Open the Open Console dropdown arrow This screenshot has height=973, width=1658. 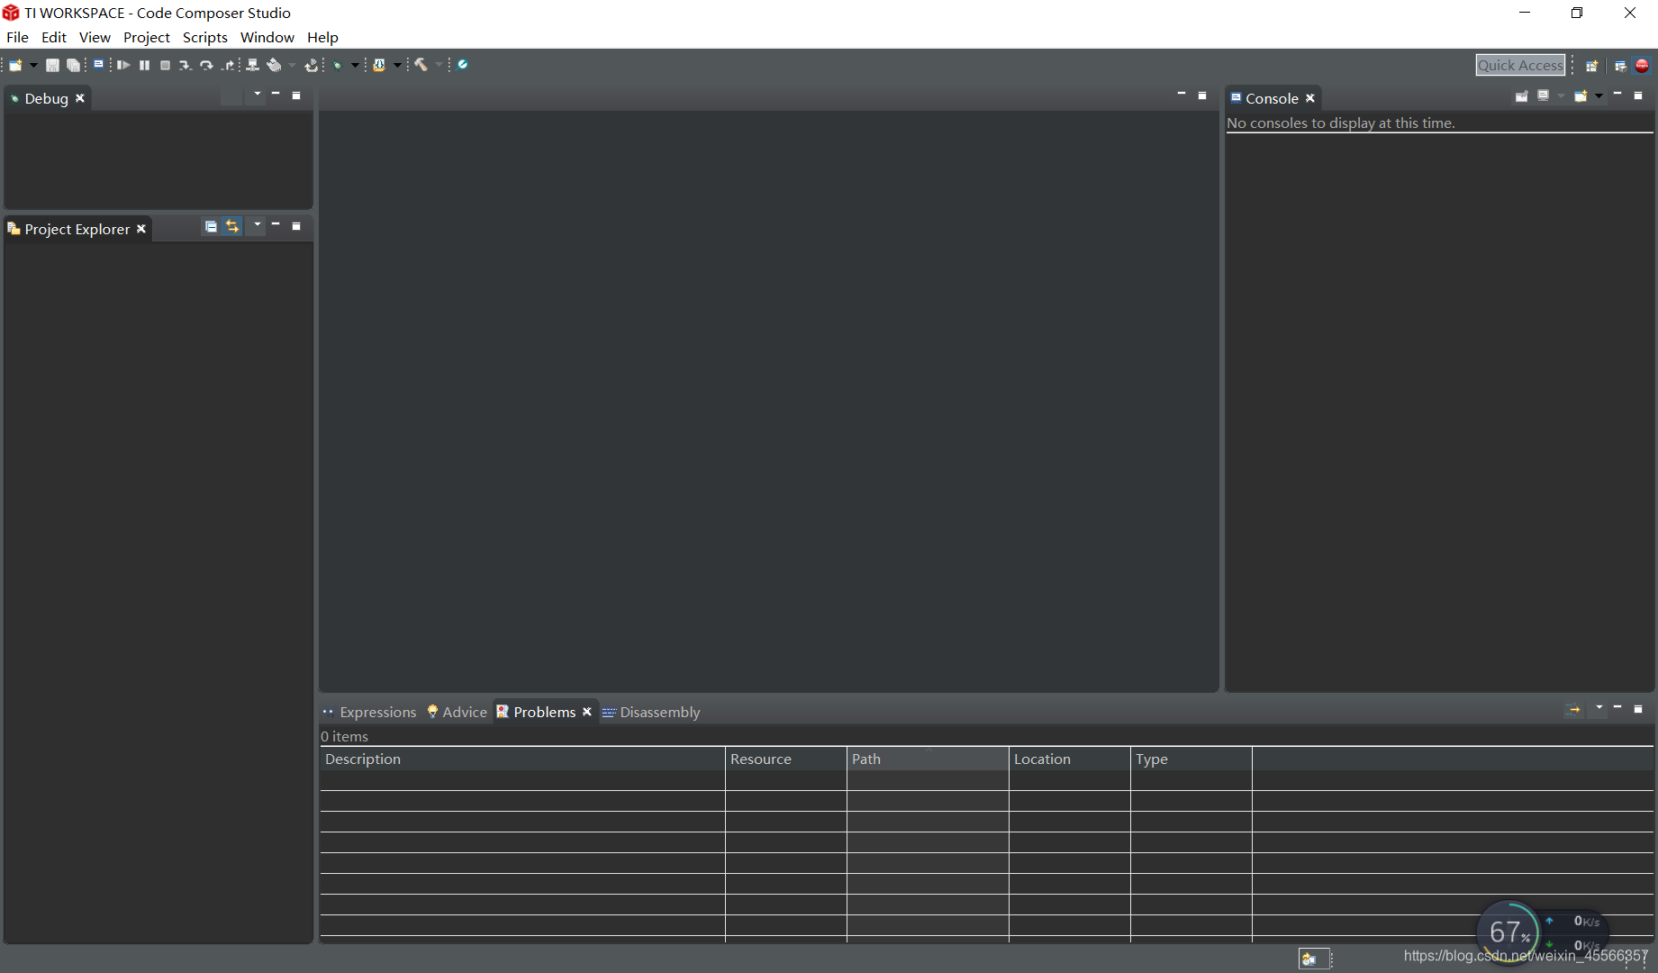1599,95
